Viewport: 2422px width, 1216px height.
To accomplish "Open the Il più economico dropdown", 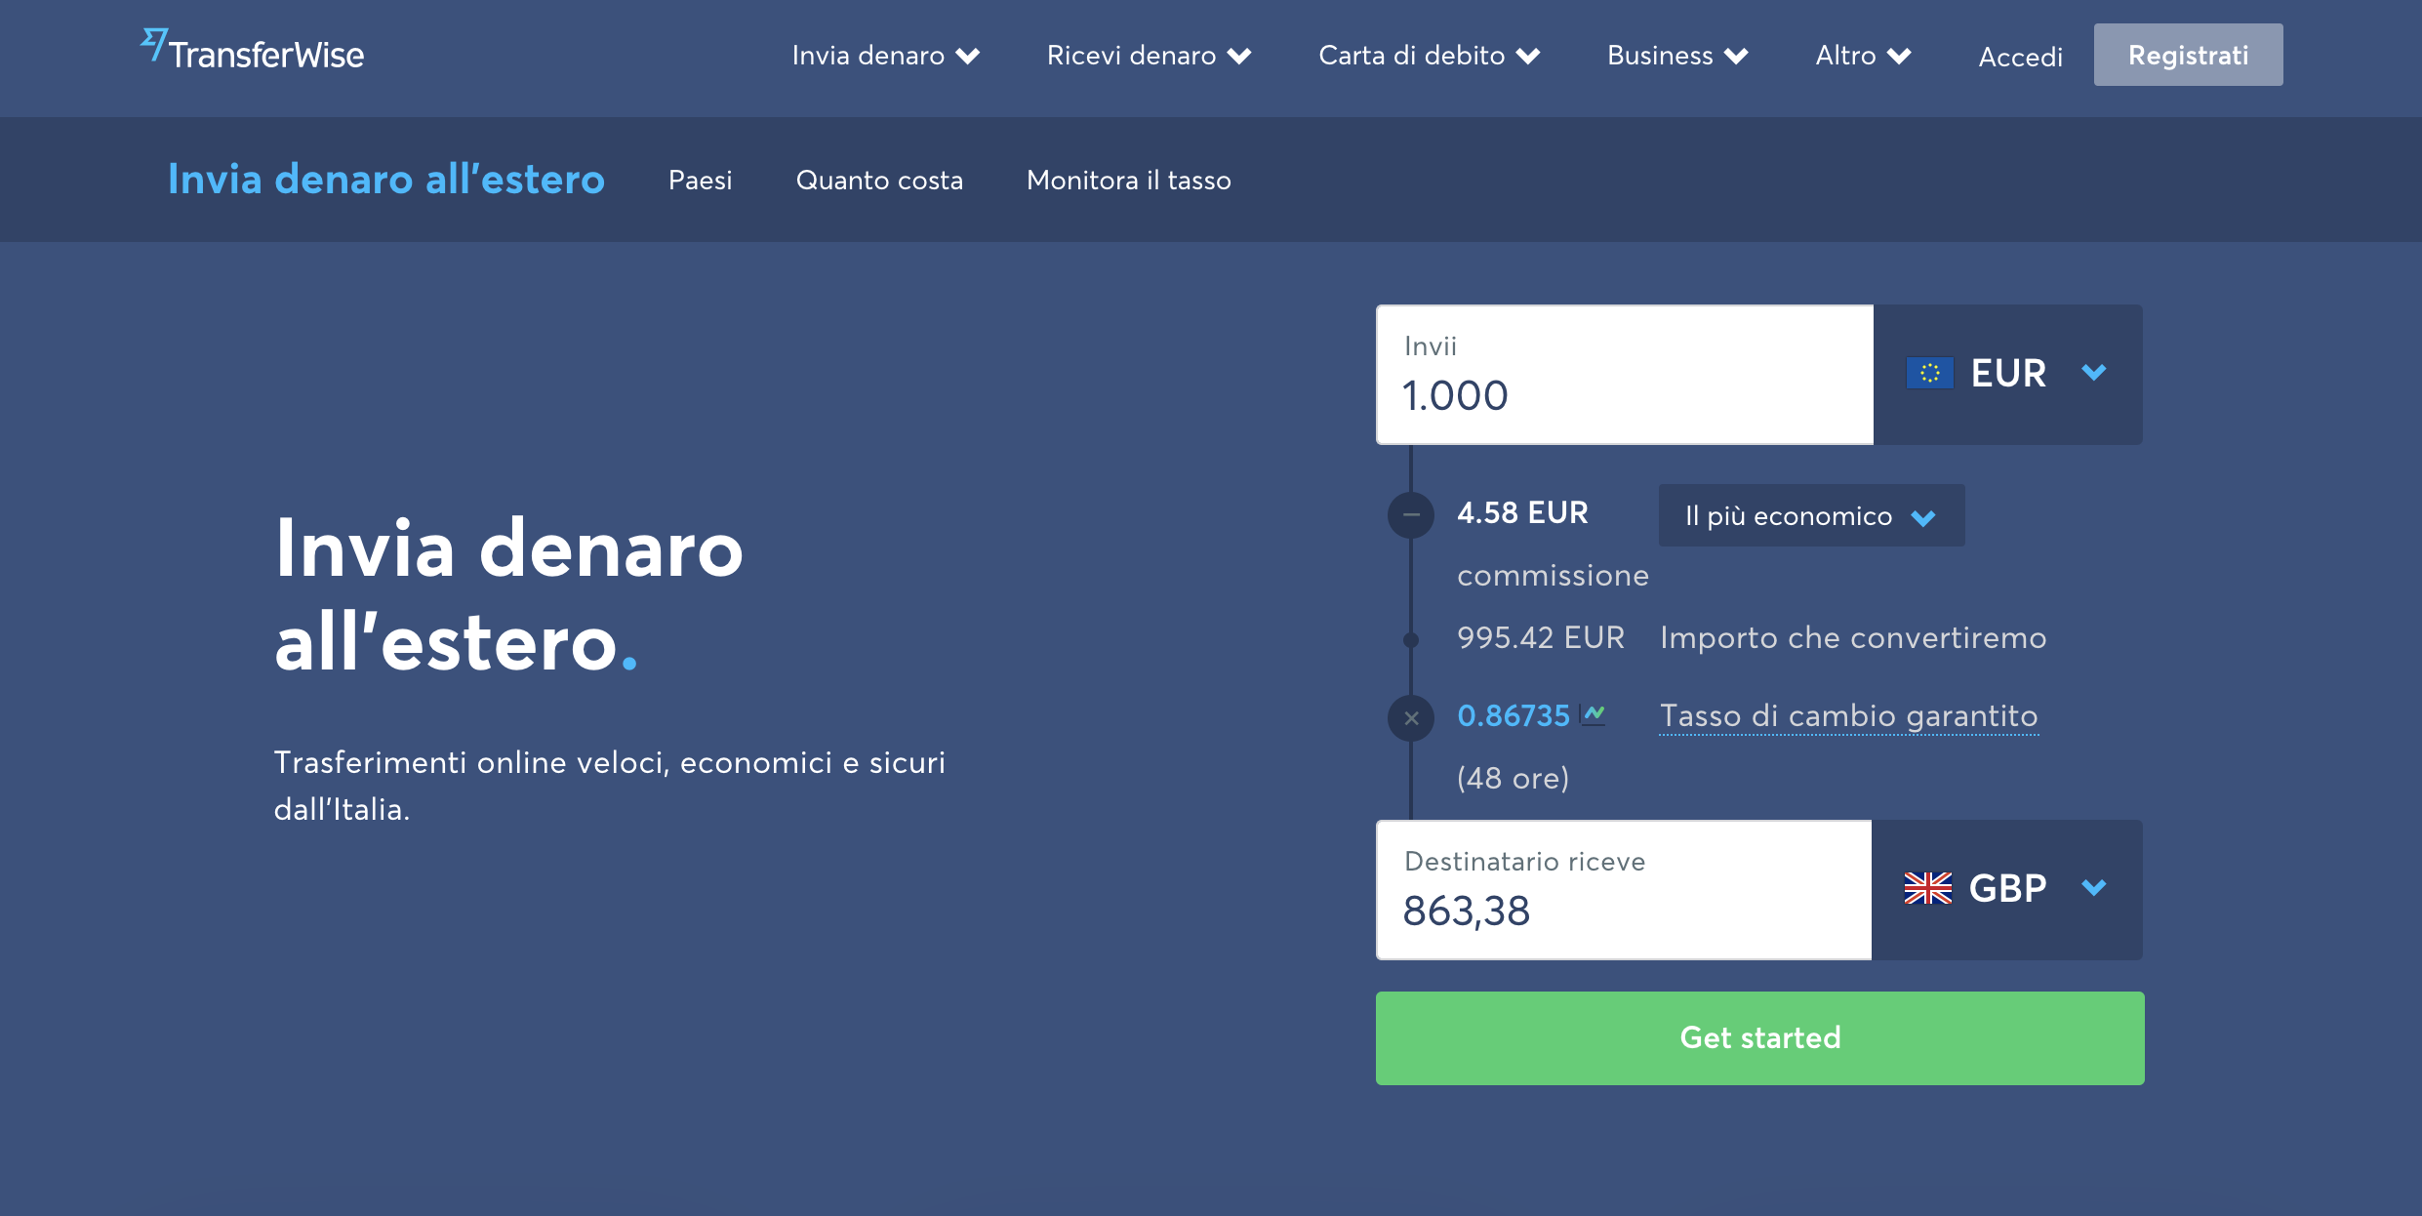I will (x=1811, y=515).
